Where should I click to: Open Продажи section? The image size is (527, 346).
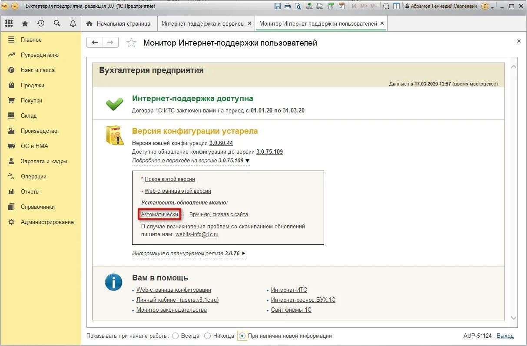40,85
